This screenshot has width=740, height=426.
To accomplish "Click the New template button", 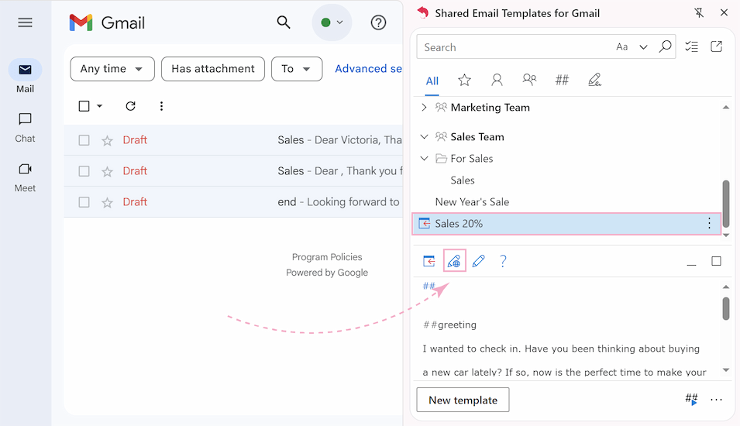I will click(463, 400).
